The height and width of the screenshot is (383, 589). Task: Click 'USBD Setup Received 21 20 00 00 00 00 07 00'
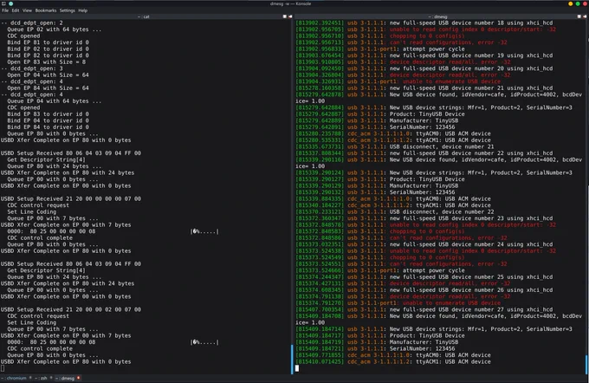click(x=71, y=198)
